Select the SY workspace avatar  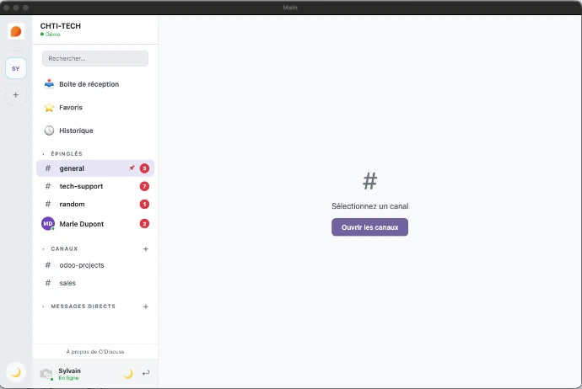pos(15,68)
